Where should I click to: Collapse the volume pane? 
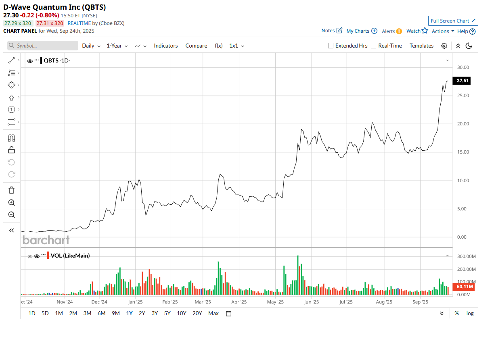pos(447,256)
